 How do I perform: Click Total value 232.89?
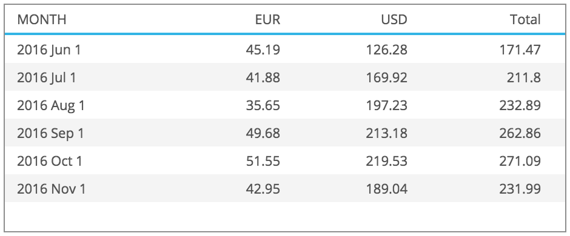520,105
